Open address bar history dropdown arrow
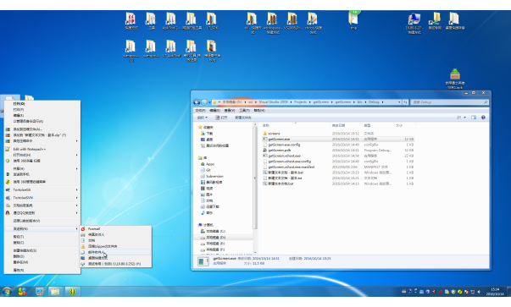Image resolution: width=511 pixels, height=307 pixels. 399,102
